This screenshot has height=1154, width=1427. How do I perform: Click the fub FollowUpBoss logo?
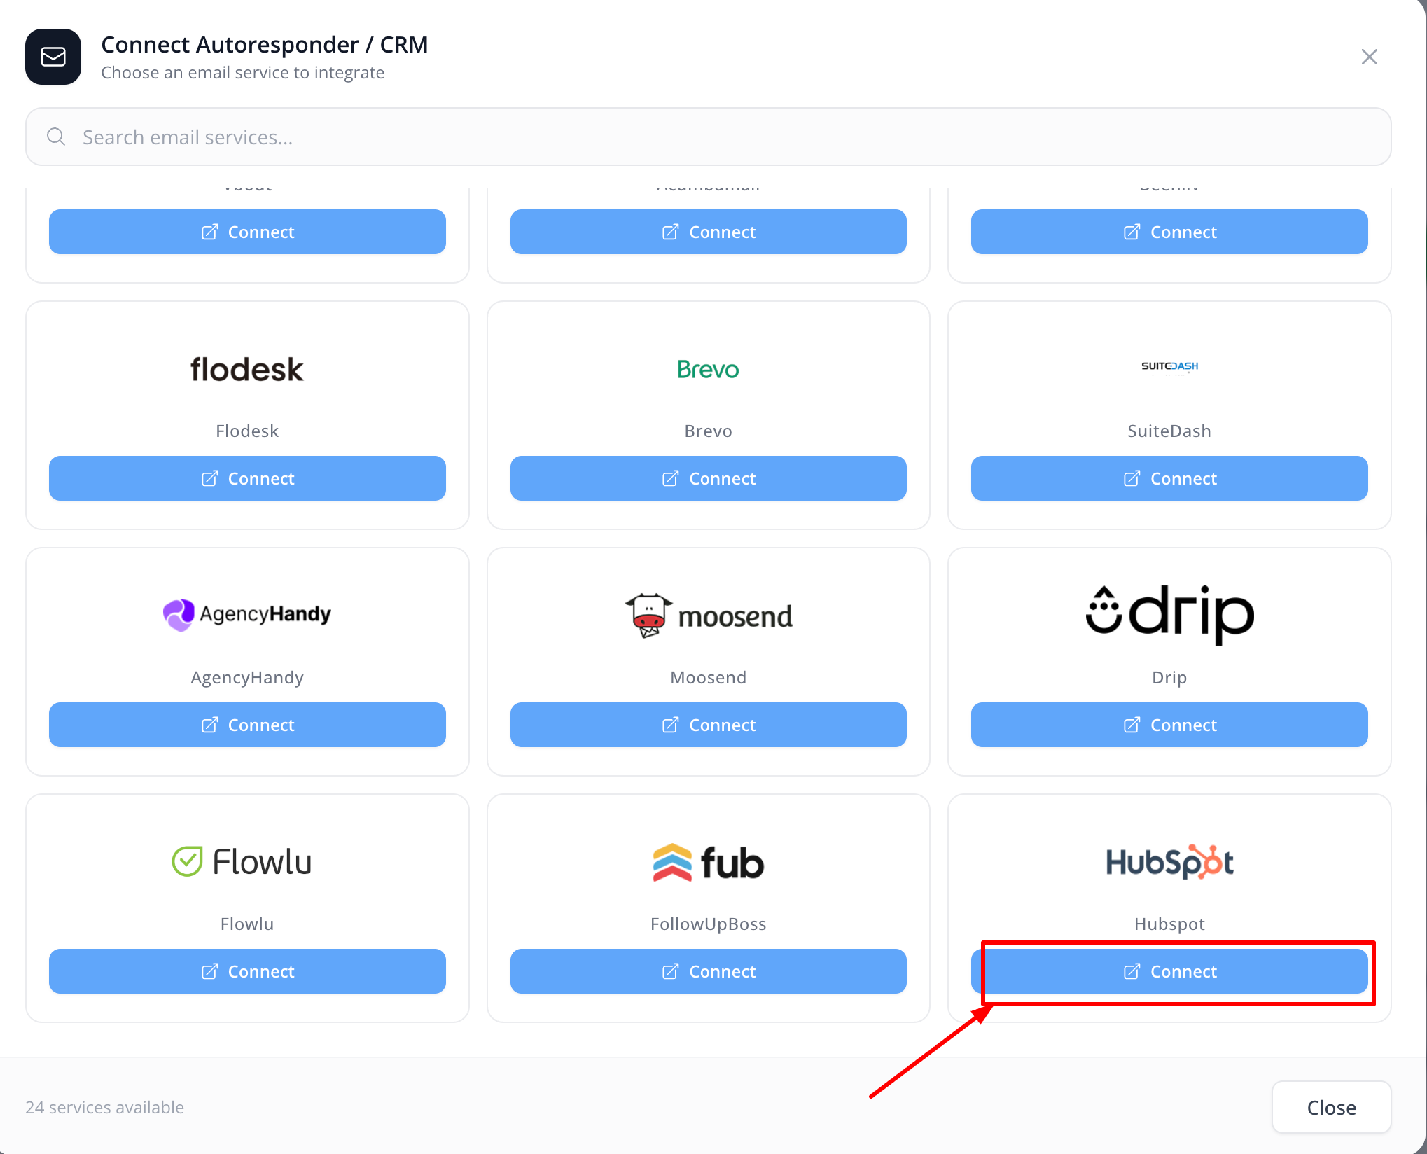tap(708, 863)
